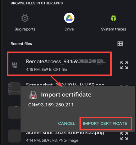Viewport: 136px width, 145px height.
Task: Select the RemoteAccess_93.159 CRT file
Action: click(59, 64)
